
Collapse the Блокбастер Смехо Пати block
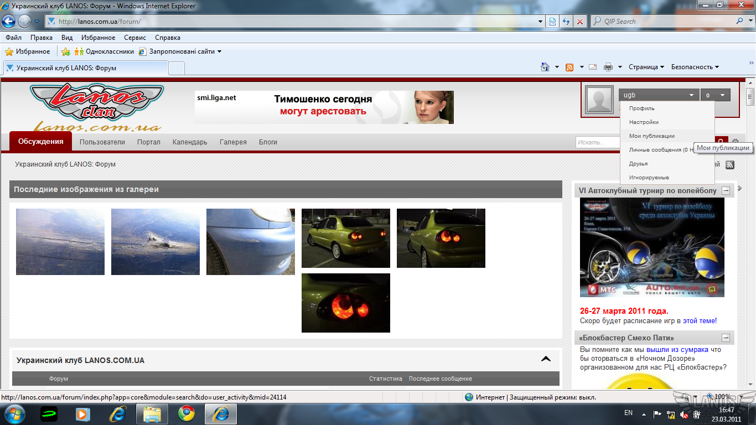tap(726, 338)
